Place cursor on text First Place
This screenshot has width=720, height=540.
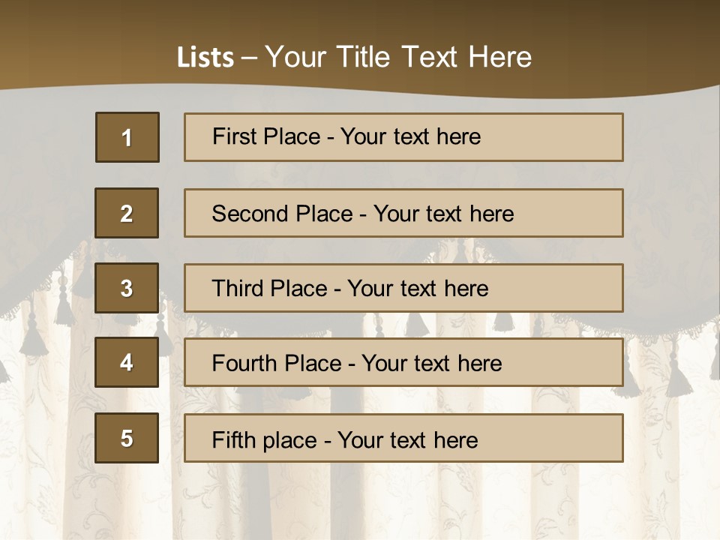click(266, 136)
